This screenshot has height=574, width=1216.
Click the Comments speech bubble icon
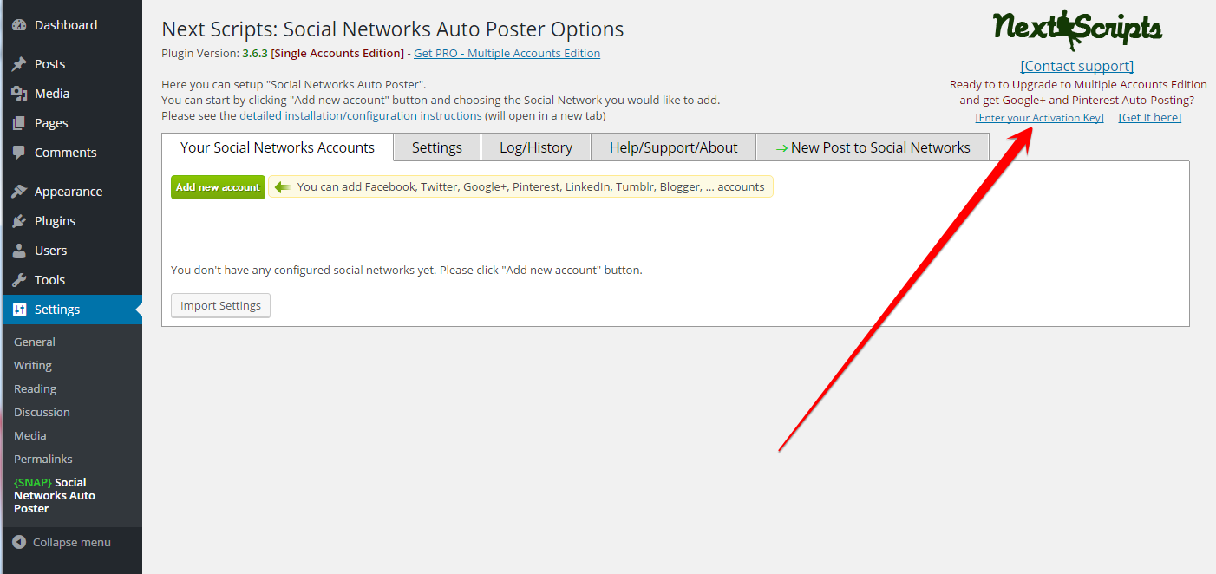pyautogui.click(x=19, y=153)
